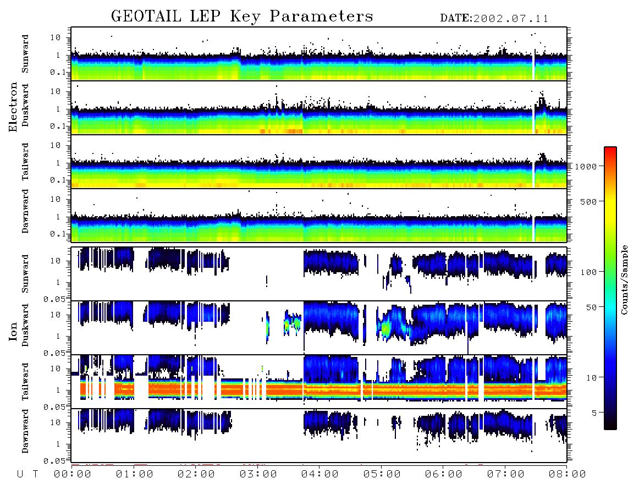Viewport: 628px width, 484px height.
Task: Click the color bar tick value 5
Action: (x=594, y=413)
